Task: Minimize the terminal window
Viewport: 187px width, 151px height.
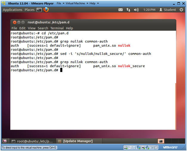Action: click(x=19, y=22)
